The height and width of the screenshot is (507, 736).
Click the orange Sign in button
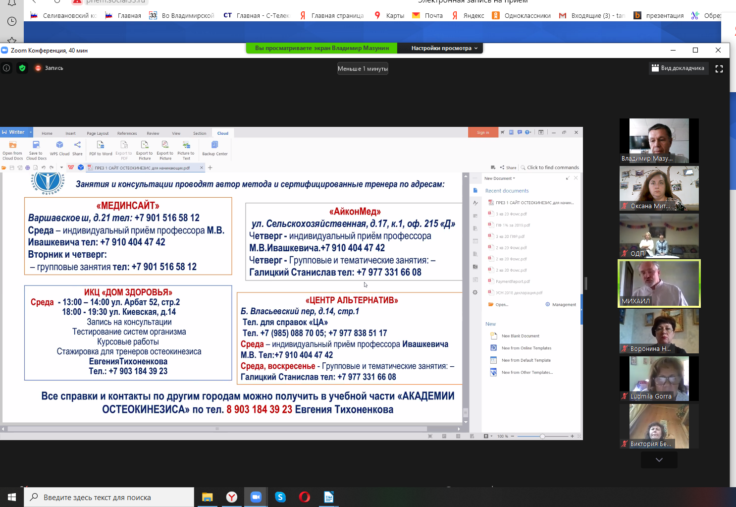(x=482, y=132)
